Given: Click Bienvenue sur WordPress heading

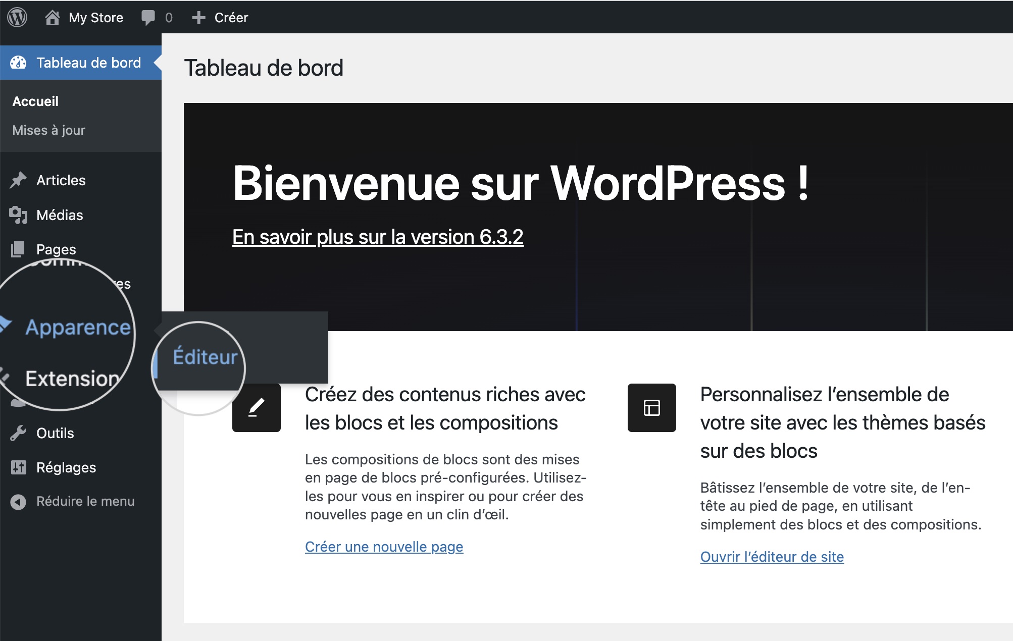Looking at the screenshot, I should 521,183.
